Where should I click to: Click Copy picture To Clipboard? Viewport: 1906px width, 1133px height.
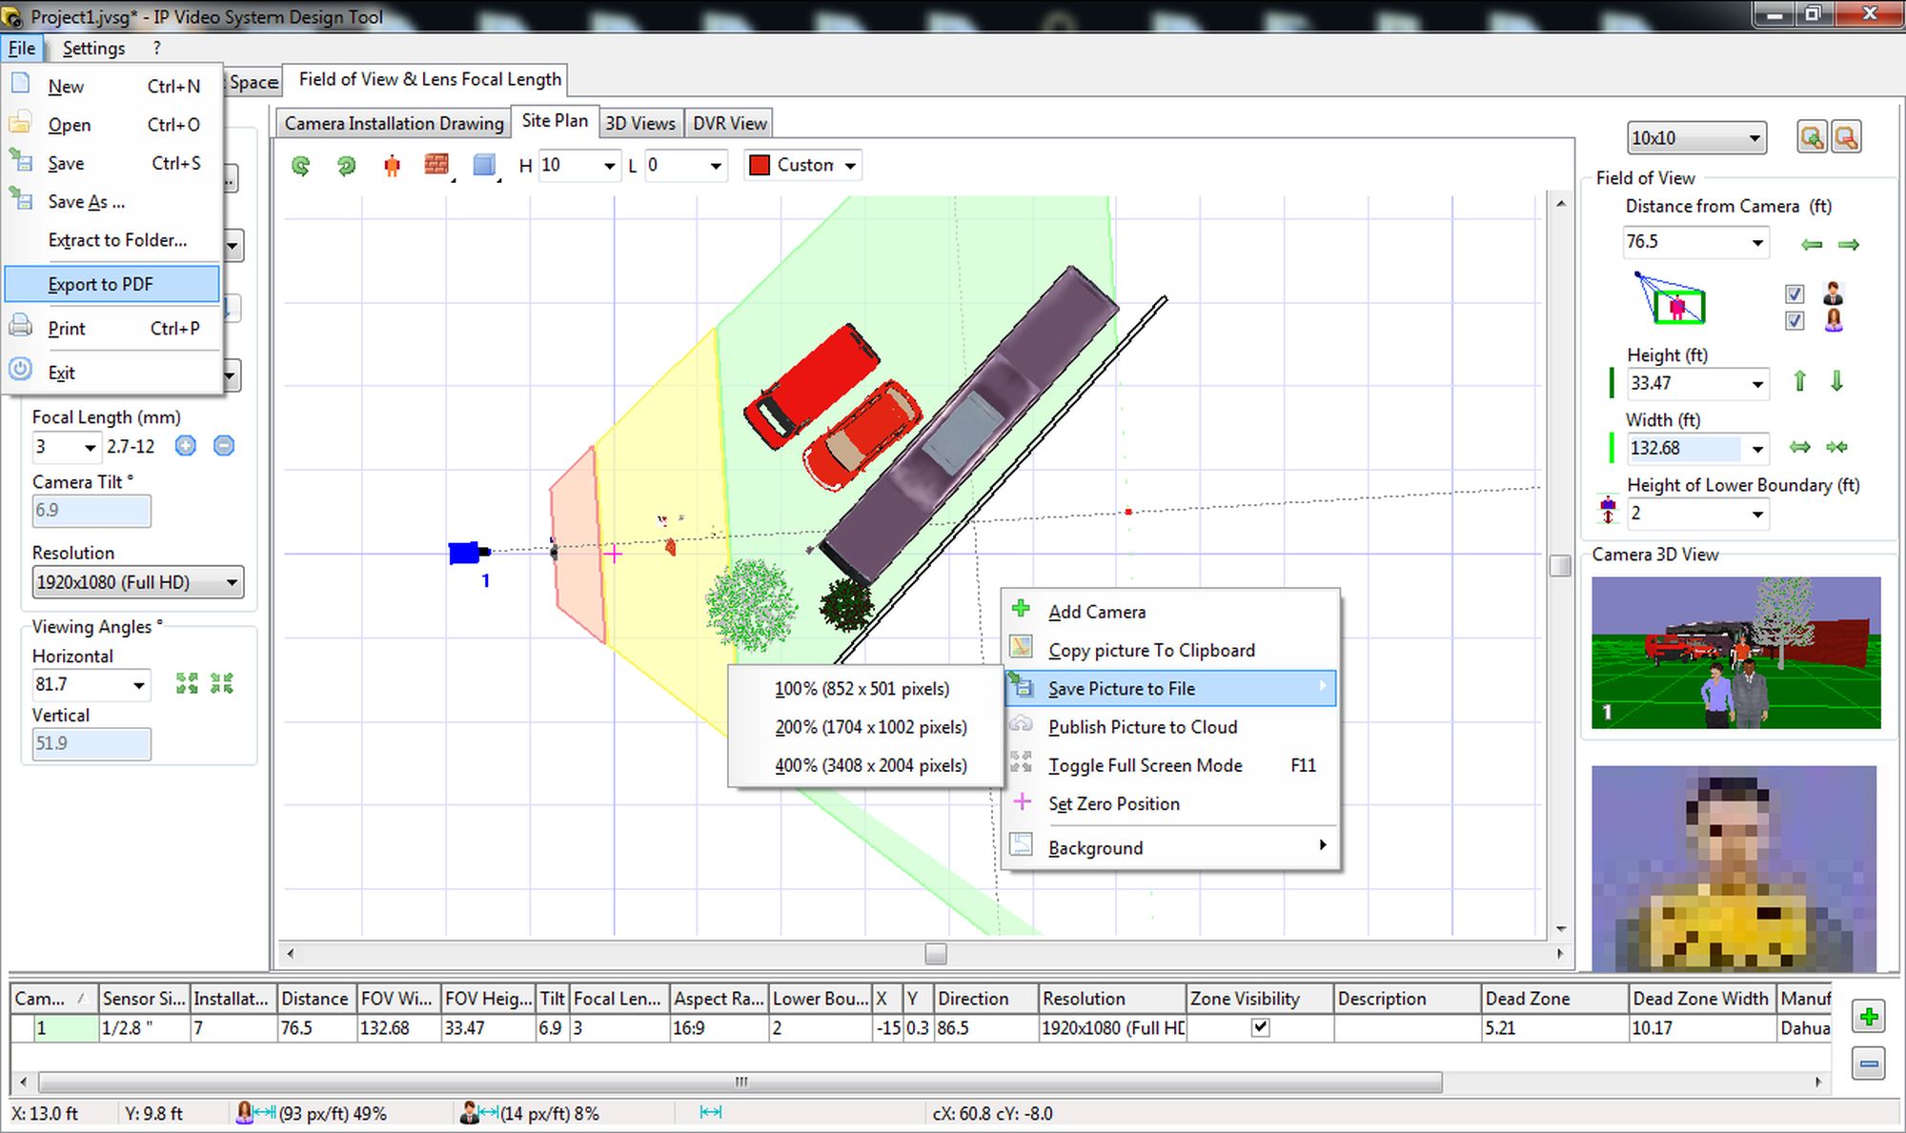(1151, 650)
